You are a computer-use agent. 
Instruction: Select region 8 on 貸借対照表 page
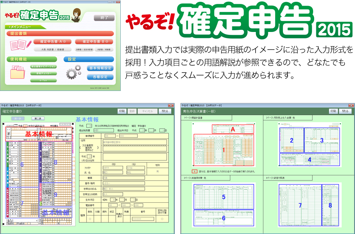(x=330, y=205)
